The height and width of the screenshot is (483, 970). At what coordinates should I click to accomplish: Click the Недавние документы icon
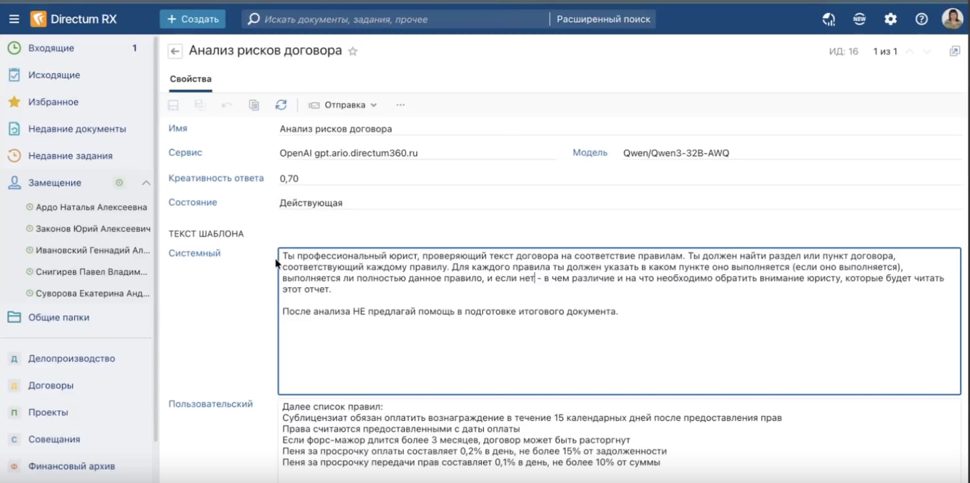click(x=14, y=129)
